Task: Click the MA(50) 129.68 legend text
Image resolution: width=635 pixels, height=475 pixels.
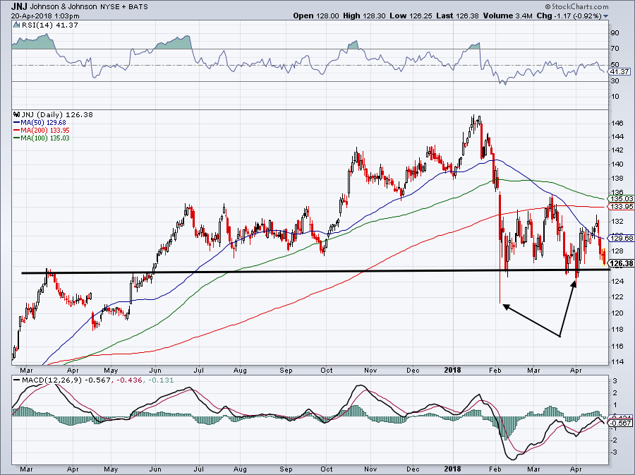Action: click(x=43, y=122)
